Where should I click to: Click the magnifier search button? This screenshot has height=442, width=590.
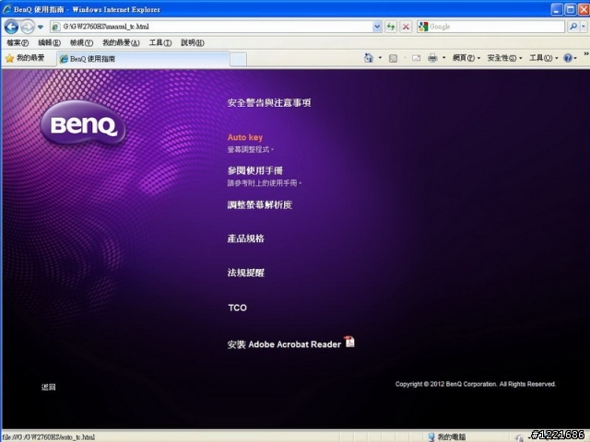573,27
